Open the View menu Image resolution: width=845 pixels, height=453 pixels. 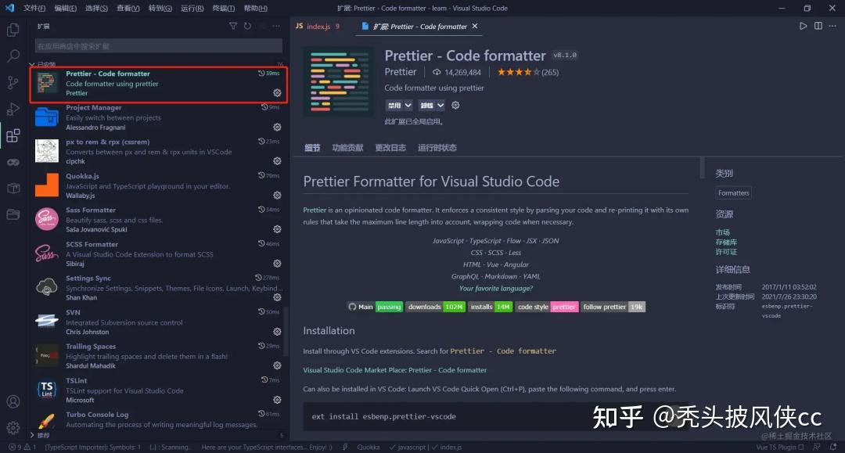(128, 8)
